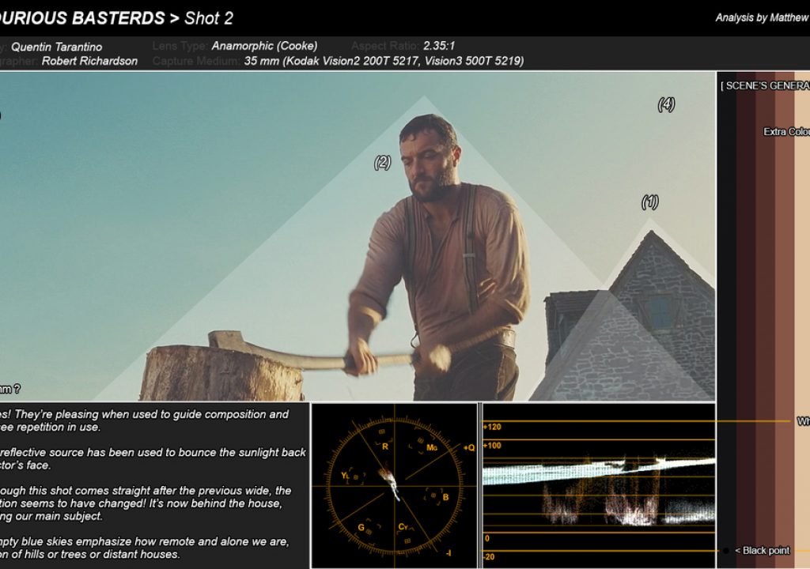
Task: Click the '-I' axis label on vectorscope
Action: [448, 553]
